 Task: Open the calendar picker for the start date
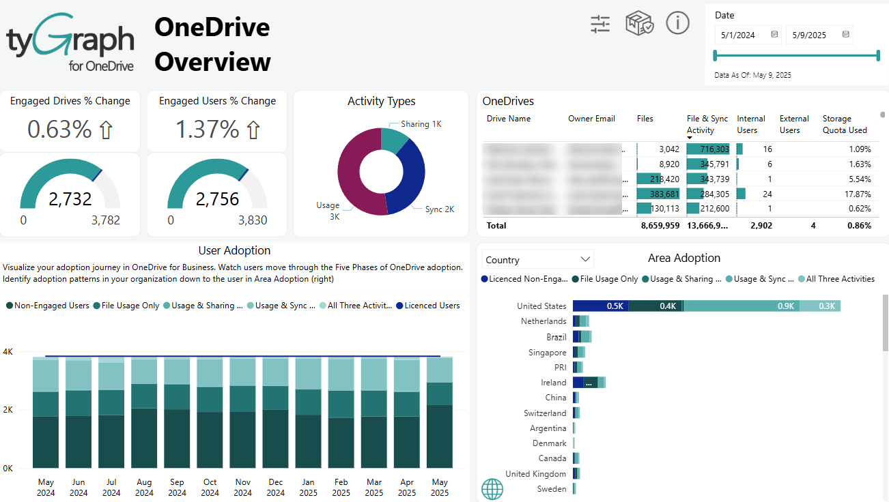pyautogui.click(x=776, y=34)
